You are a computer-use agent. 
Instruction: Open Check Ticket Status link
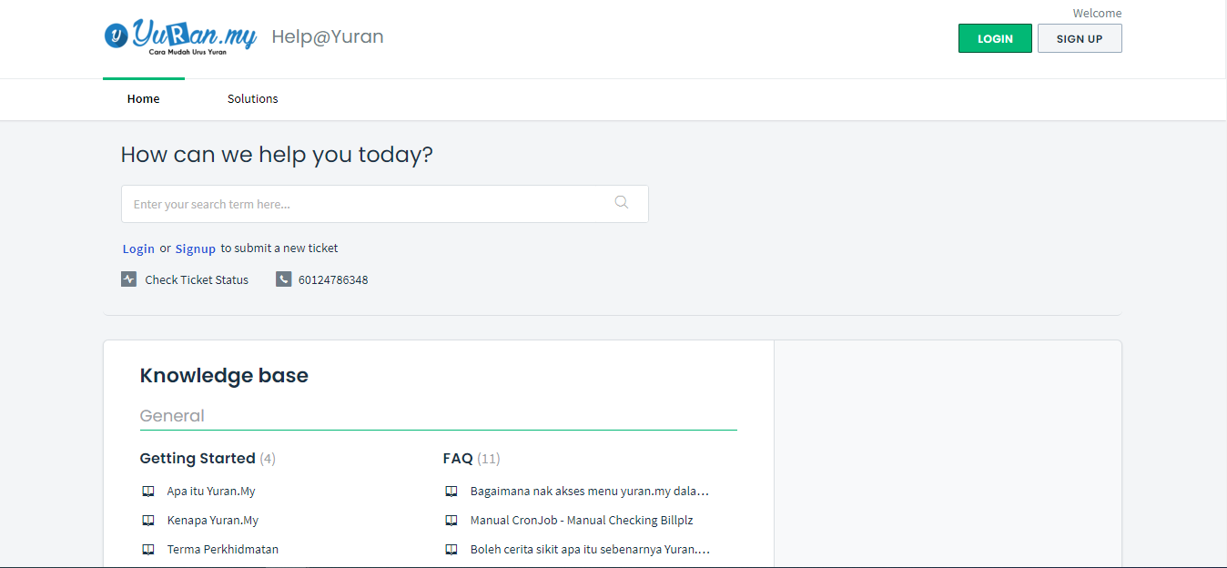197,279
